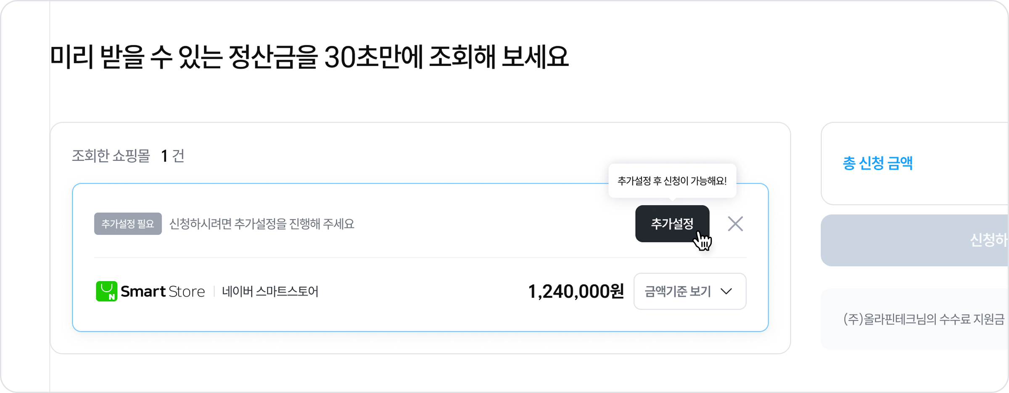
Task: Click the 추가설정 필요 status badge
Action: pos(128,224)
